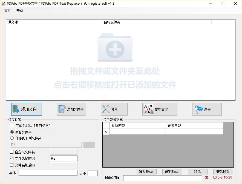Image resolution: width=242 pixels, height=184 pixels.
Task: Minimize the PDFdo window
Action: 211,4
